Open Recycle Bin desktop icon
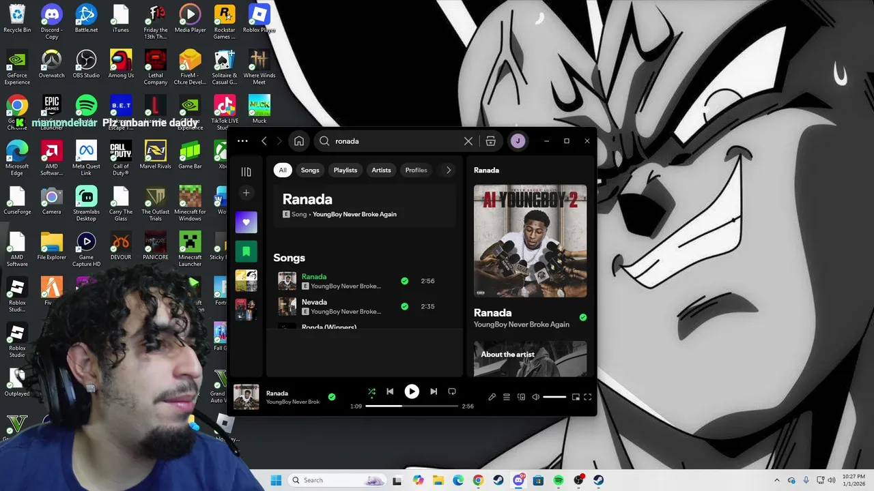 tap(17, 18)
